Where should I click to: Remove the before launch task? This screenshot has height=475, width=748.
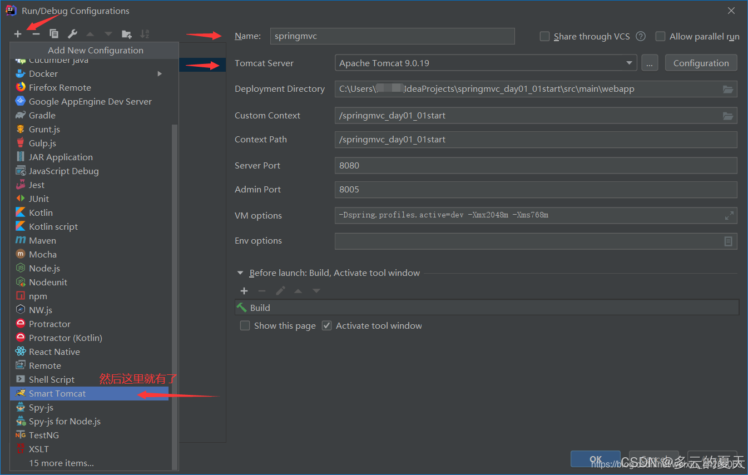262,291
